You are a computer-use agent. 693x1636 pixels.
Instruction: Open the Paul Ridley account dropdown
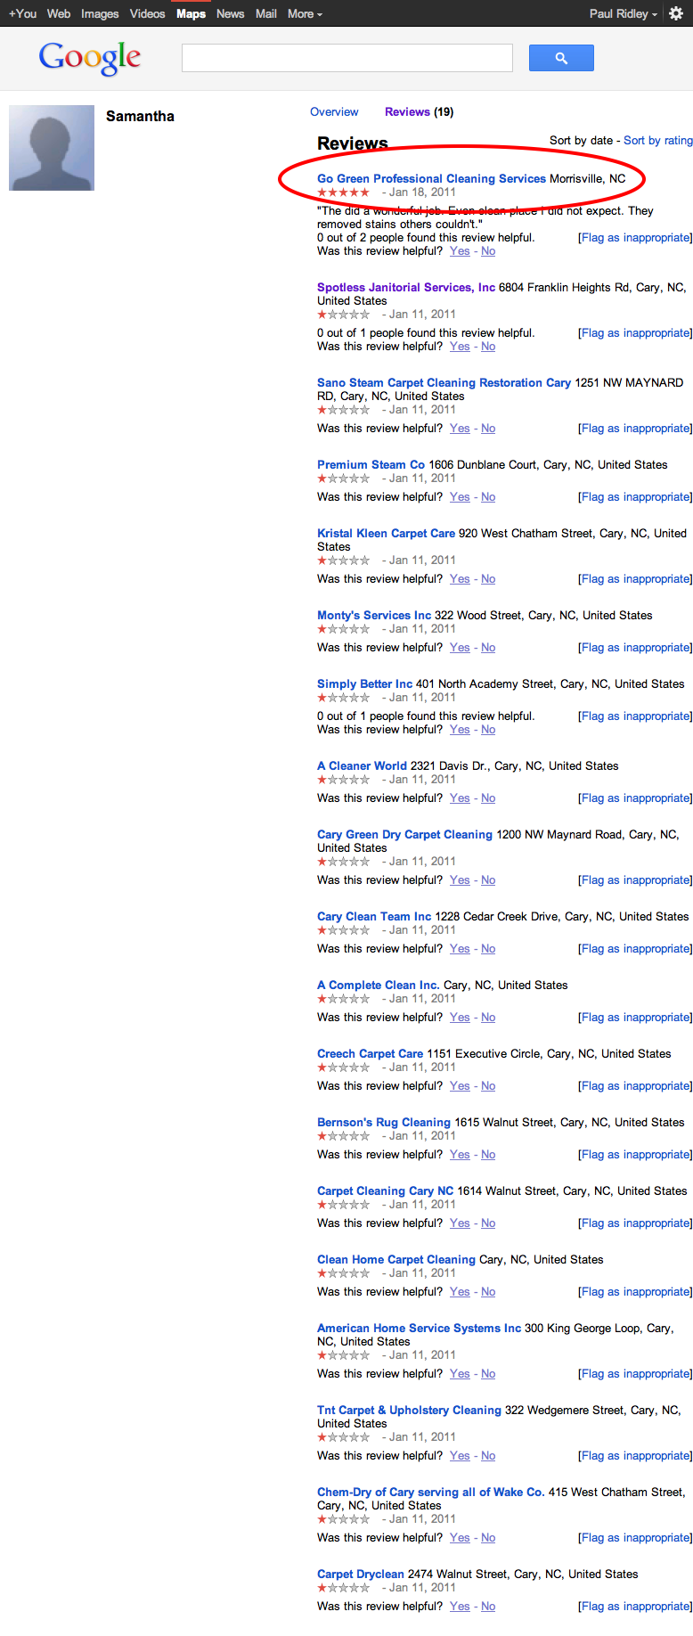point(624,13)
